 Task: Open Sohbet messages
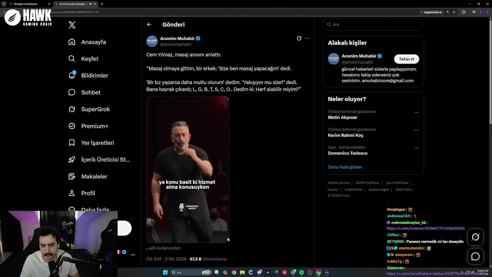(84, 92)
